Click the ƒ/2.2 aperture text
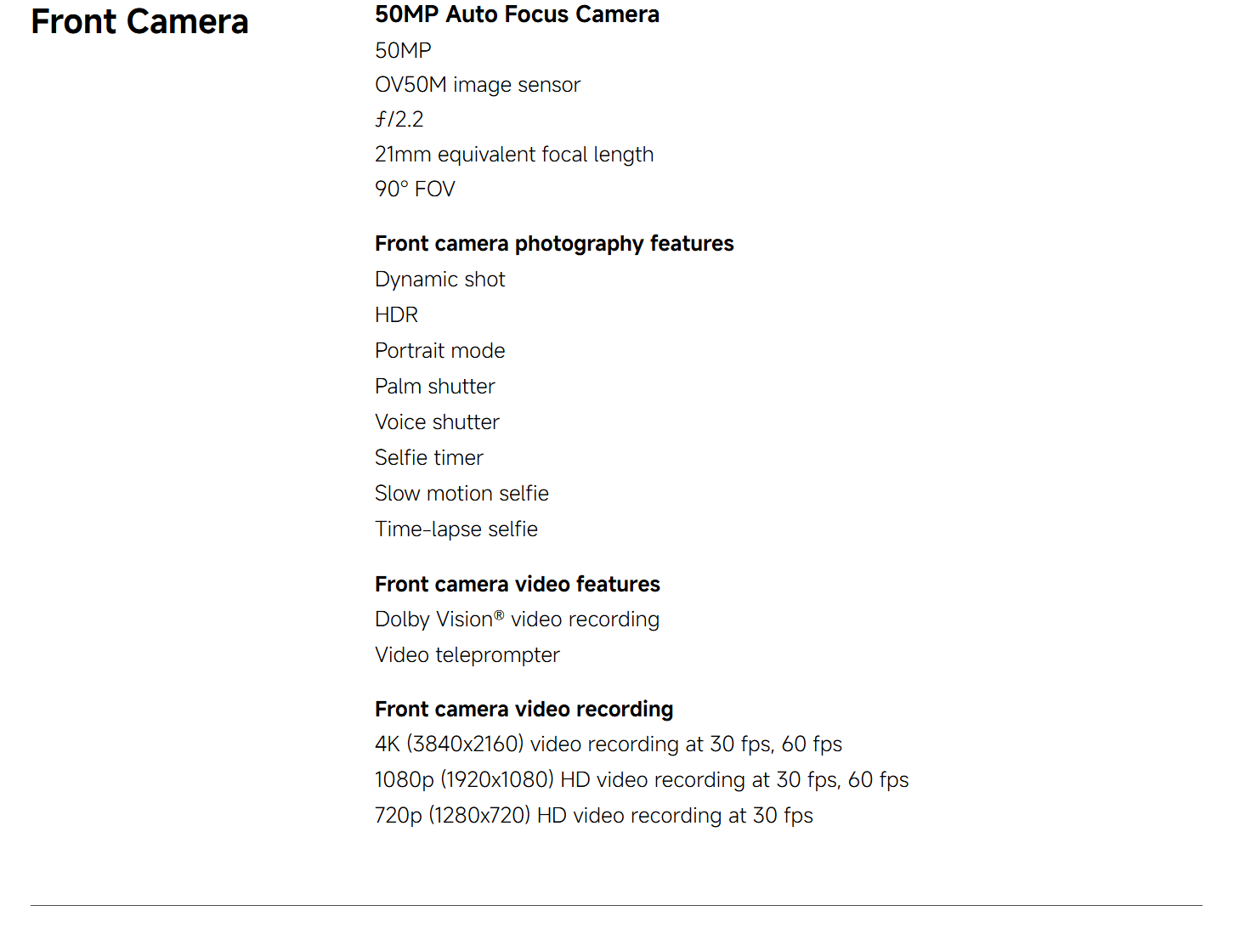This screenshot has width=1257, height=928. pyautogui.click(x=399, y=120)
